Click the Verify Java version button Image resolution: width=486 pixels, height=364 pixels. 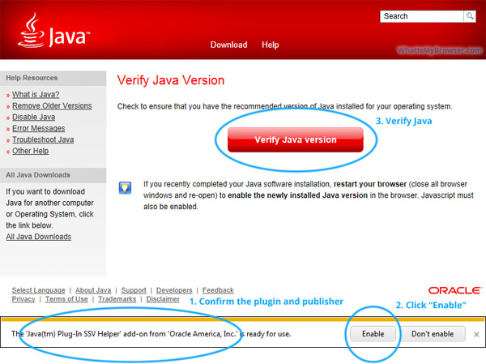tap(296, 139)
